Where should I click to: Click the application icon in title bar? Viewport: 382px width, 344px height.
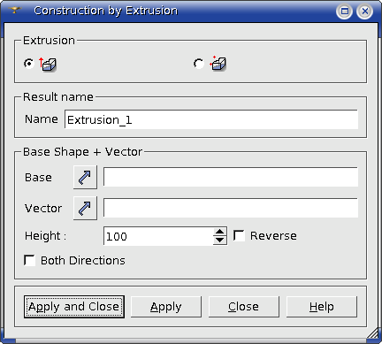(x=15, y=11)
